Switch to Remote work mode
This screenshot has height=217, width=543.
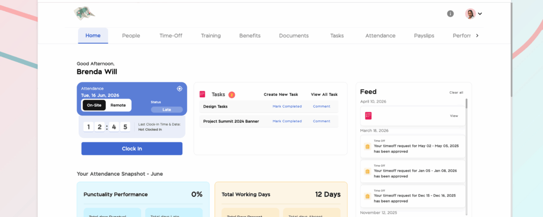point(118,105)
